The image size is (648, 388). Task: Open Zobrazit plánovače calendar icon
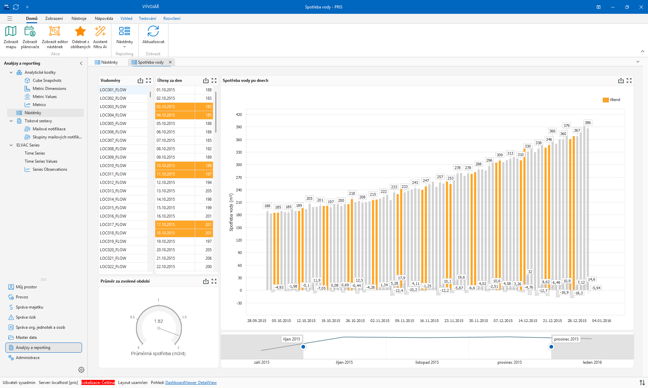tap(30, 31)
